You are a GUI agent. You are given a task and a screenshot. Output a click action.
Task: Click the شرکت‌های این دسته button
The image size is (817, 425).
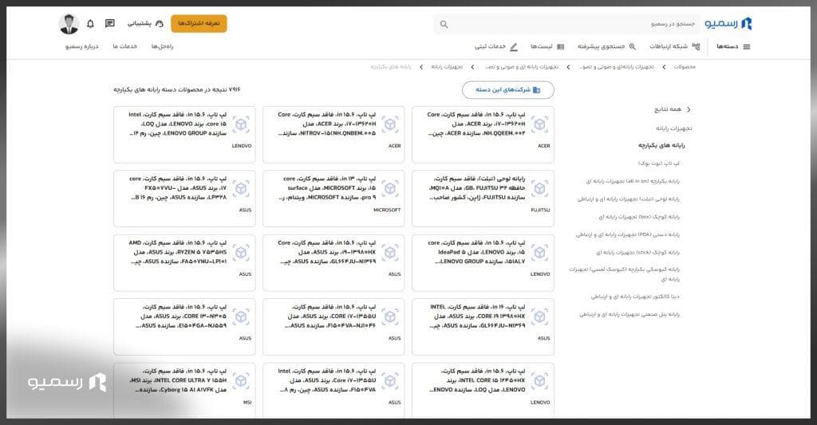tap(508, 90)
